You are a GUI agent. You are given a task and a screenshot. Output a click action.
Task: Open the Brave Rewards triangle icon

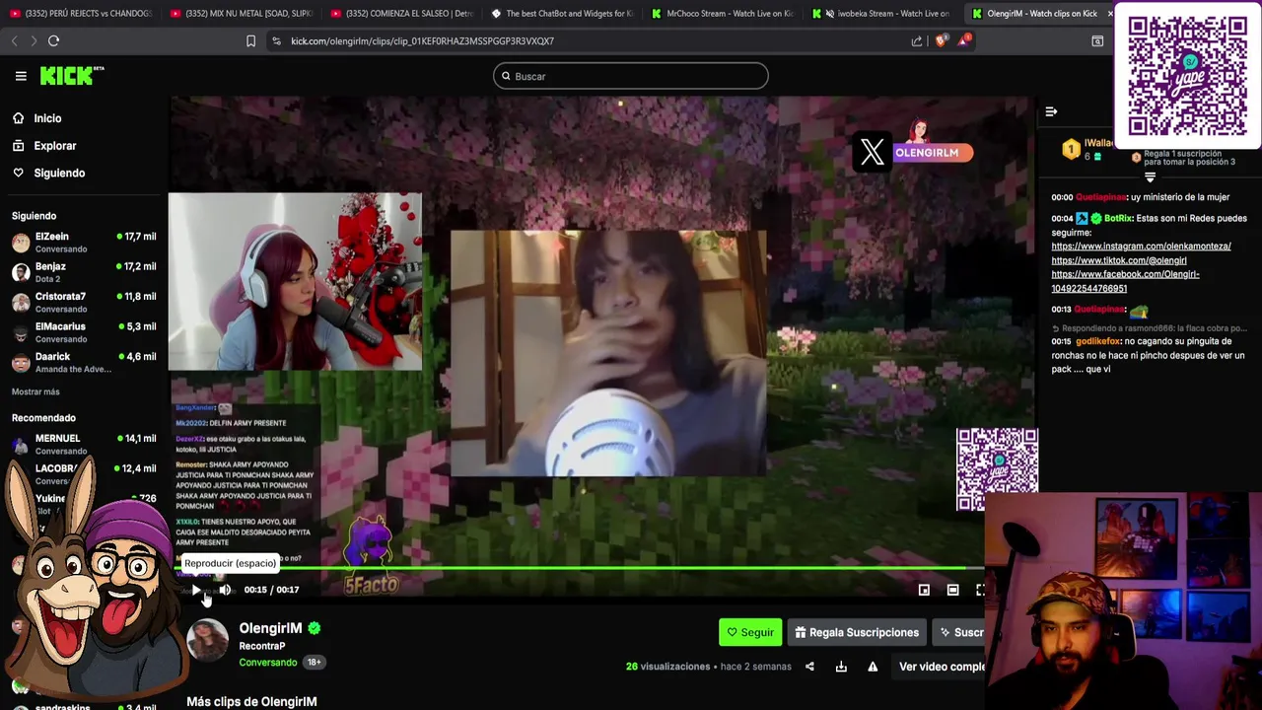tap(963, 40)
